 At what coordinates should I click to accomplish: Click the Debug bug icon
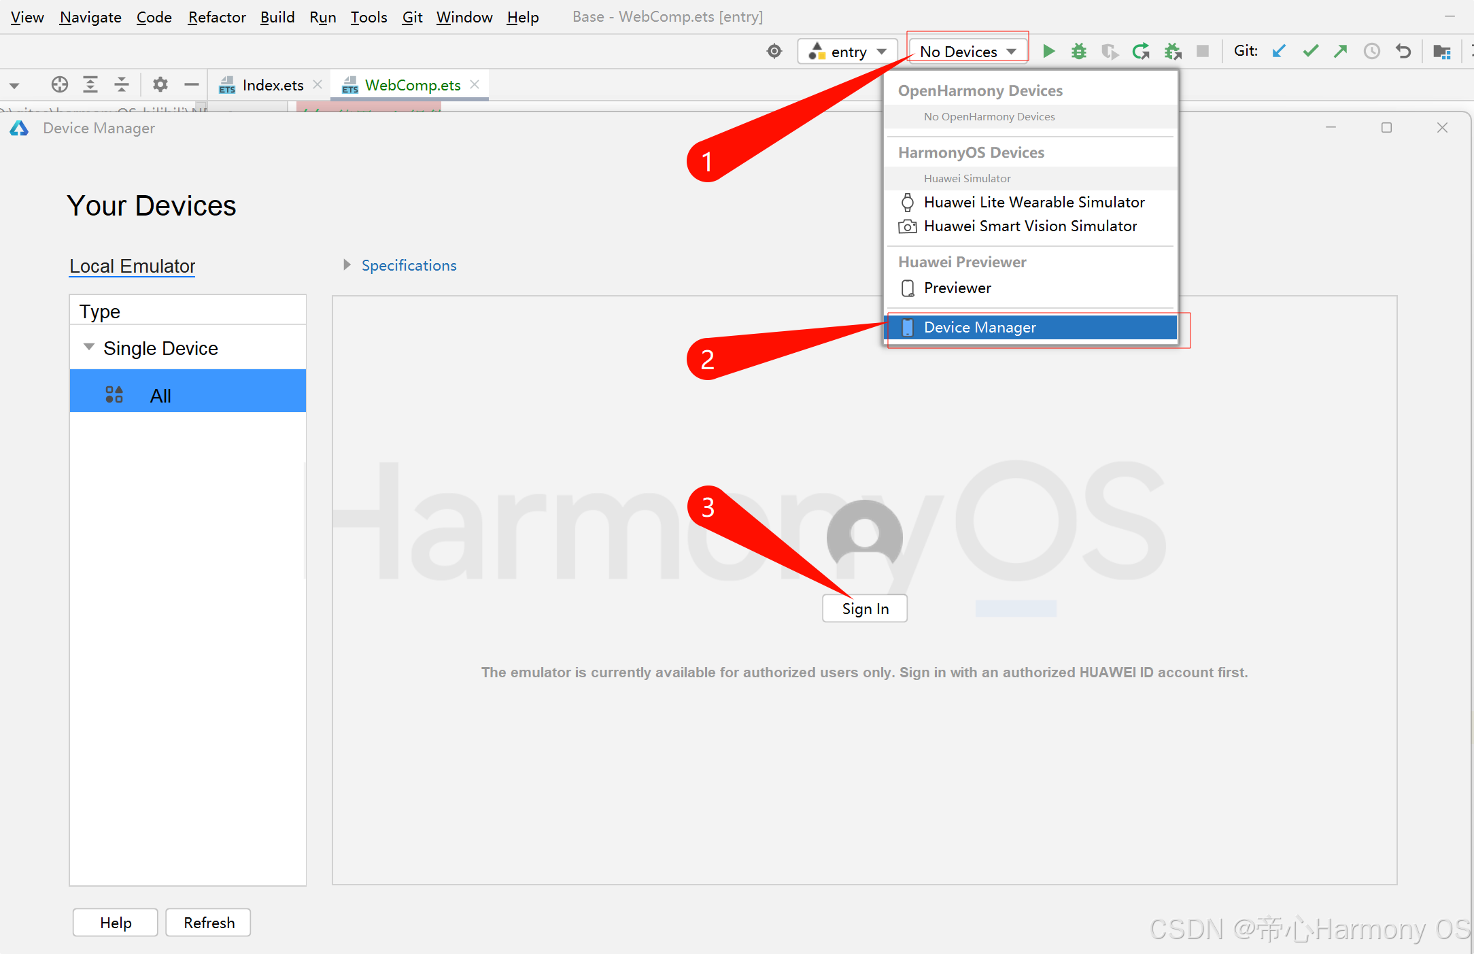[x=1078, y=51]
